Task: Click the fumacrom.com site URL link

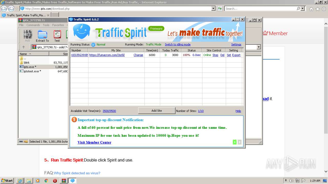Action: coord(107,55)
